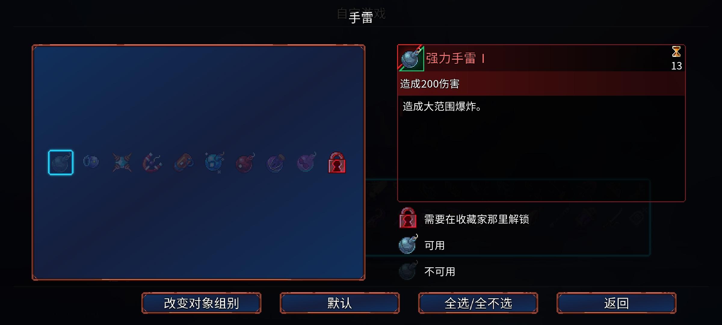
Task: Click the 强力手雷 item thumbnail
Action: point(411,58)
